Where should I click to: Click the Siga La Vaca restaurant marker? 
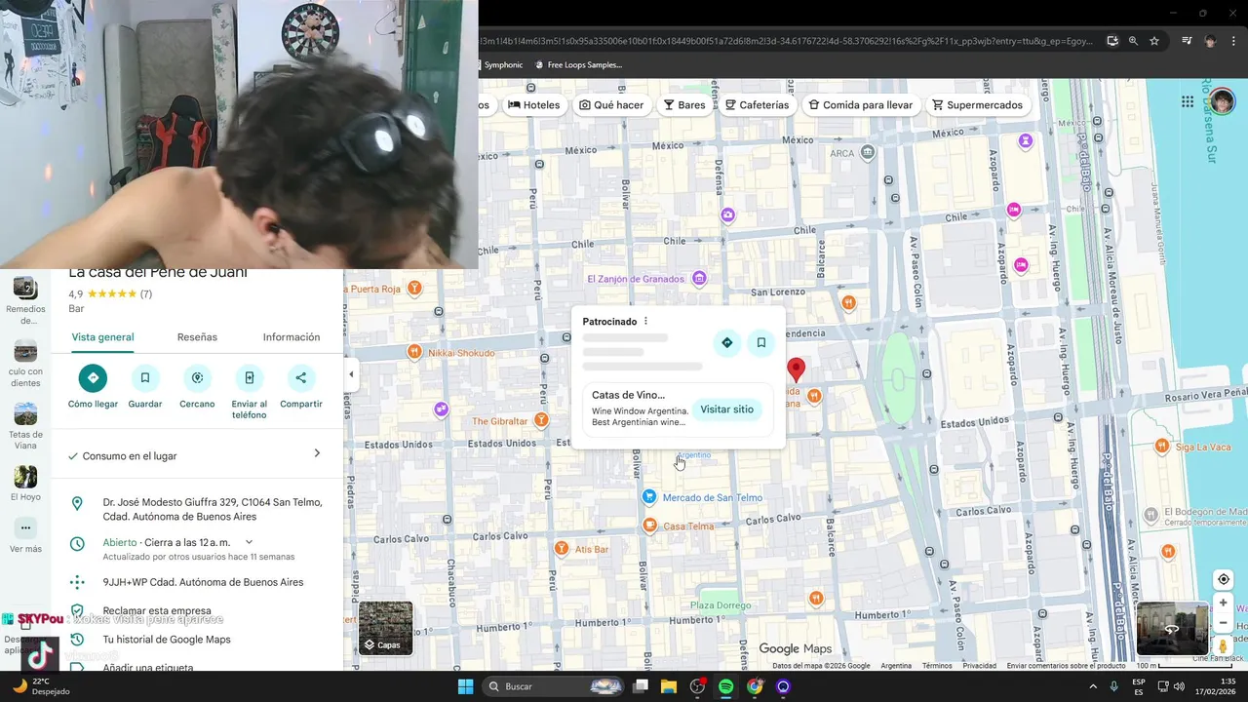click(1162, 447)
